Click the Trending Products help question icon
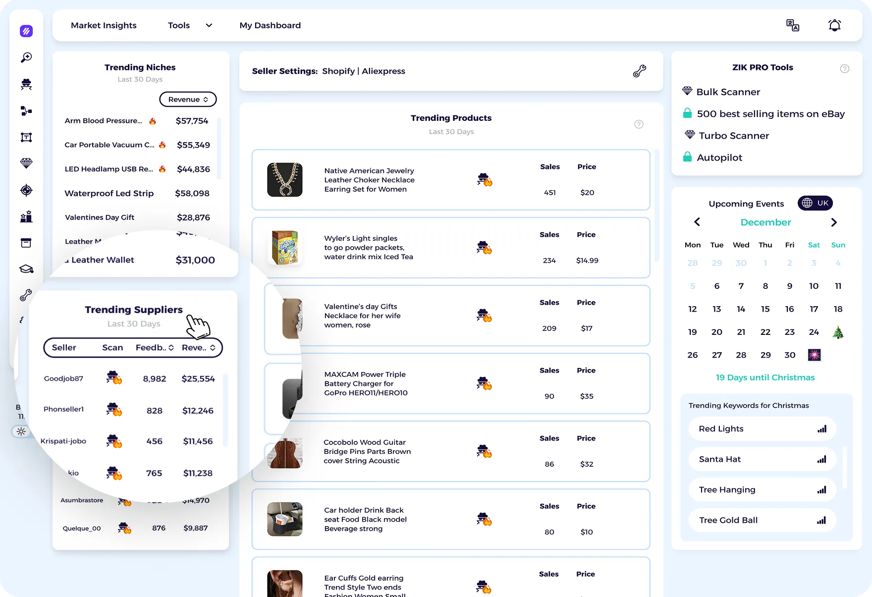This screenshot has height=597, width=872. [639, 124]
